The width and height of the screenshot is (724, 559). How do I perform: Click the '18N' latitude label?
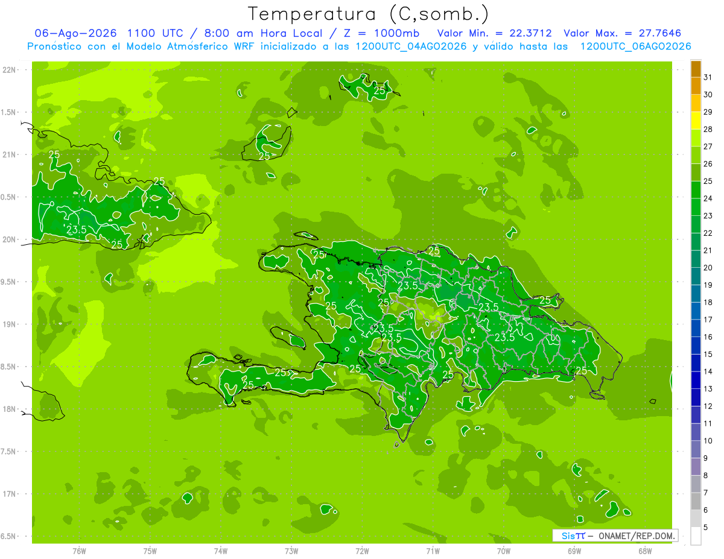coord(10,409)
